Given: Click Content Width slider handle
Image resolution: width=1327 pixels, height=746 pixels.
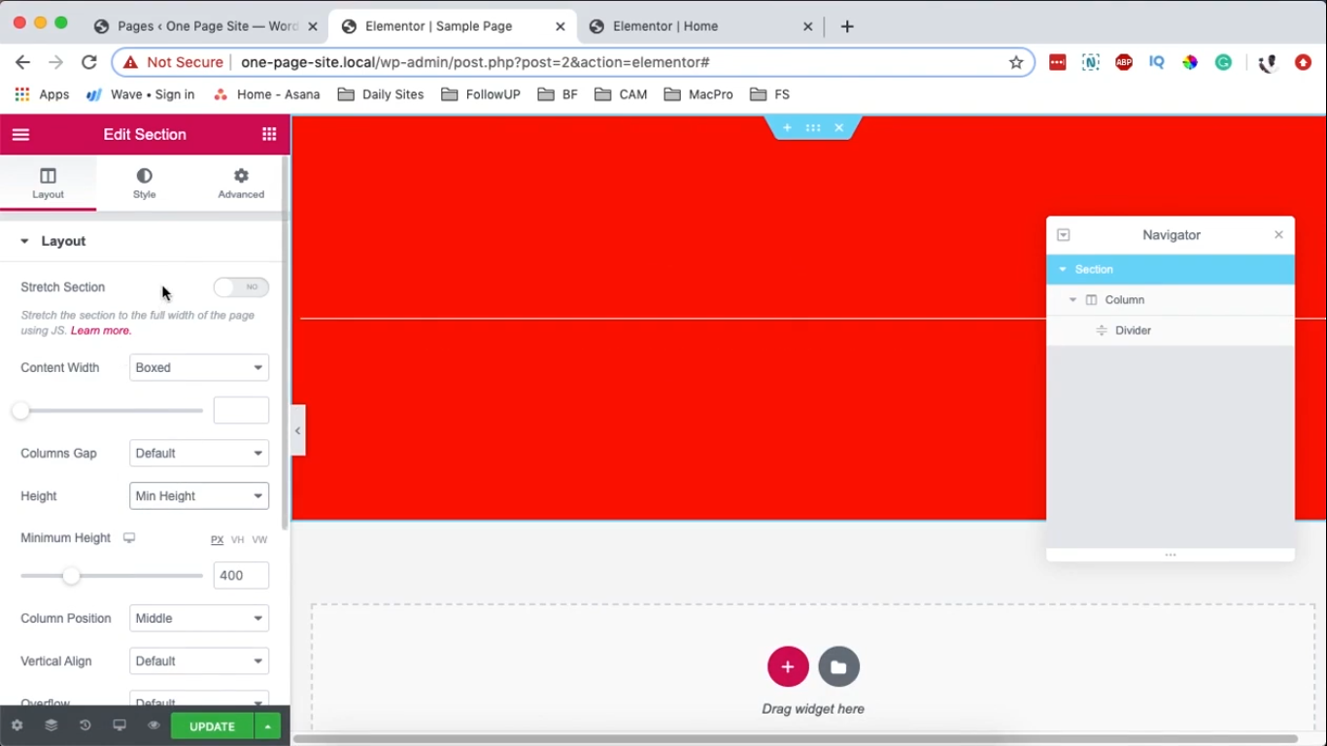Looking at the screenshot, I should (20, 411).
